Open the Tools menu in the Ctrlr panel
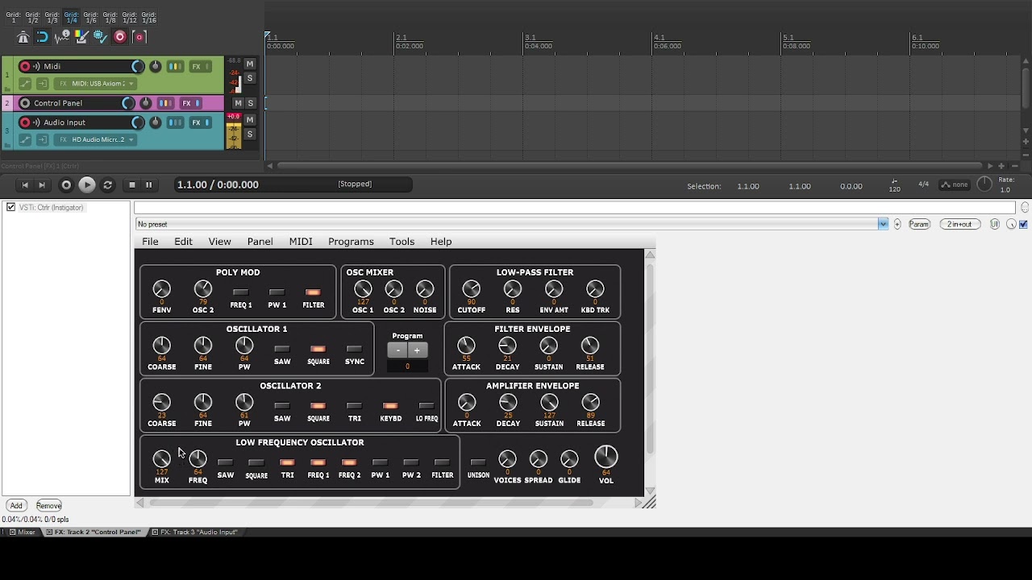The height and width of the screenshot is (580, 1032). (402, 242)
